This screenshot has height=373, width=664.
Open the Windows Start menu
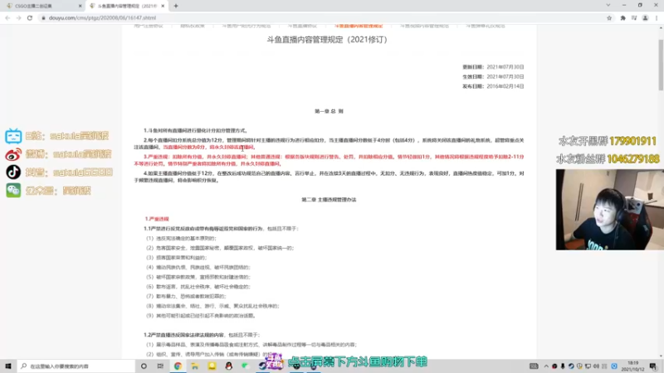8,366
